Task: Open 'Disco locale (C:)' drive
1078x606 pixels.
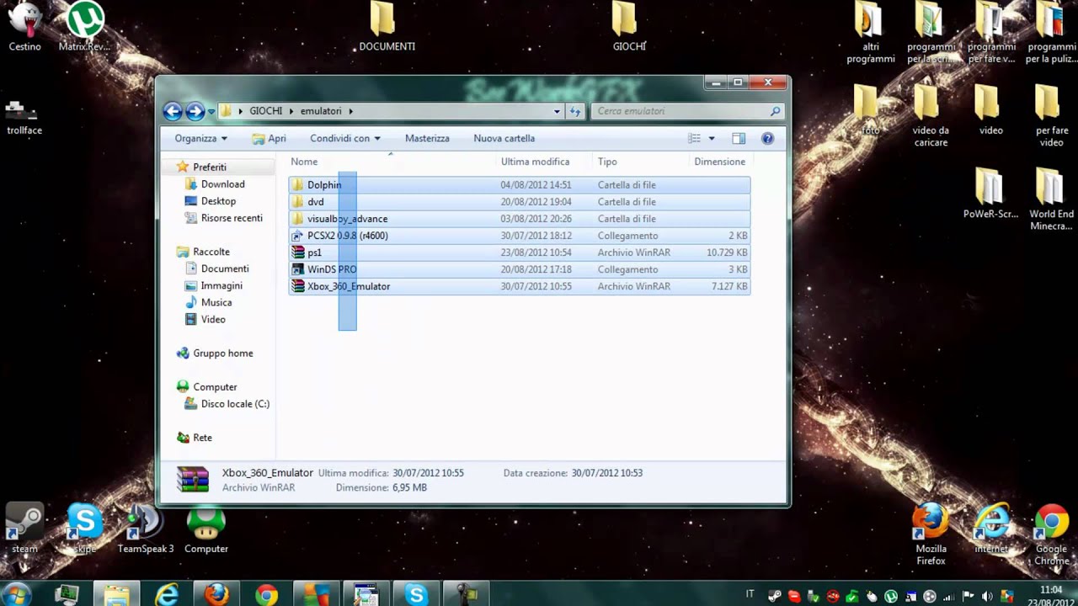Action: [x=235, y=404]
